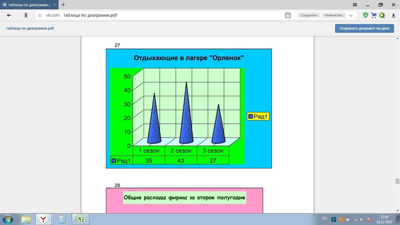Open Excel from the taskbar
400x225 pixels.
click(x=81, y=219)
